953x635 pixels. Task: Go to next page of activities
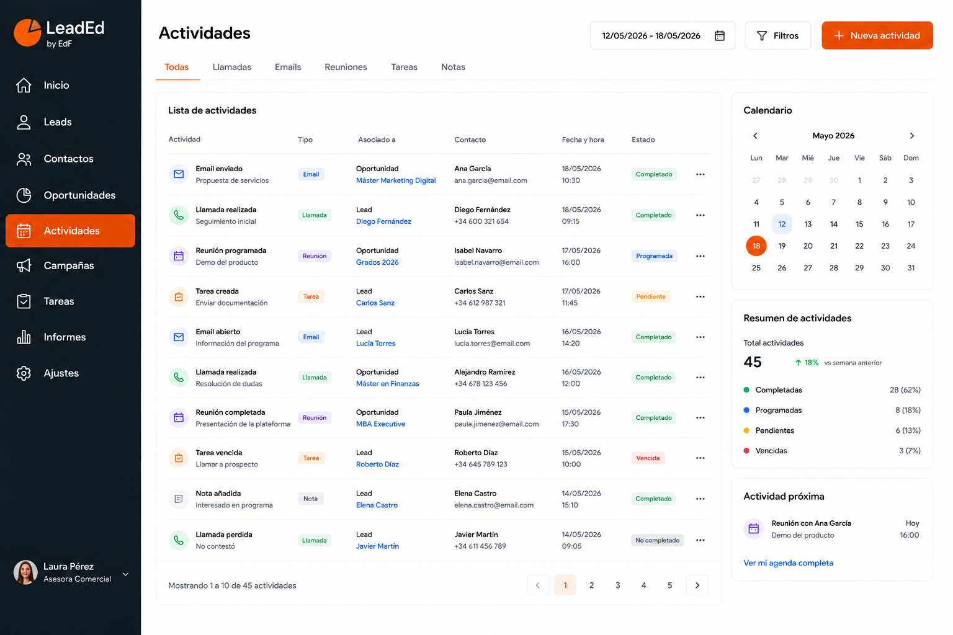[x=697, y=585]
